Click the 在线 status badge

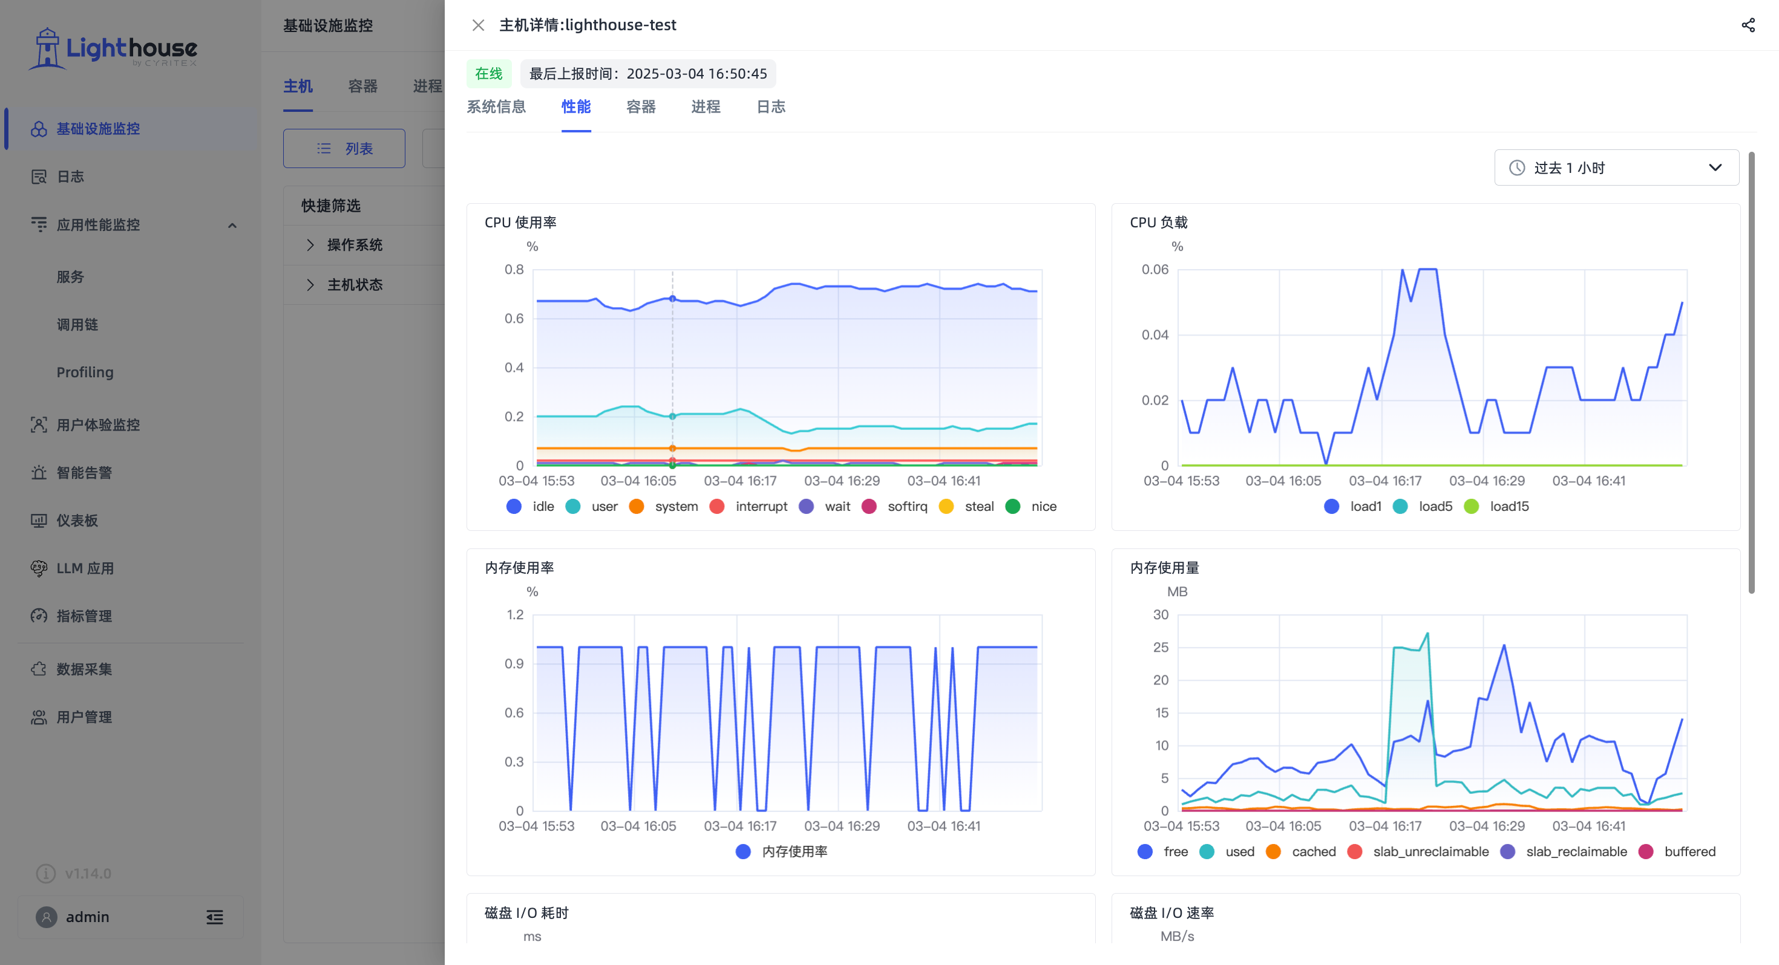[x=489, y=74]
